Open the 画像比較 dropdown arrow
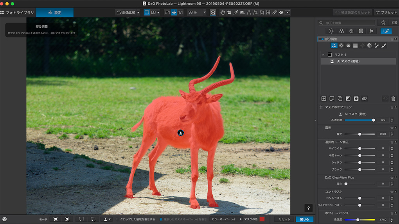The width and height of the screenshot is (399, 224). (138, 12)
